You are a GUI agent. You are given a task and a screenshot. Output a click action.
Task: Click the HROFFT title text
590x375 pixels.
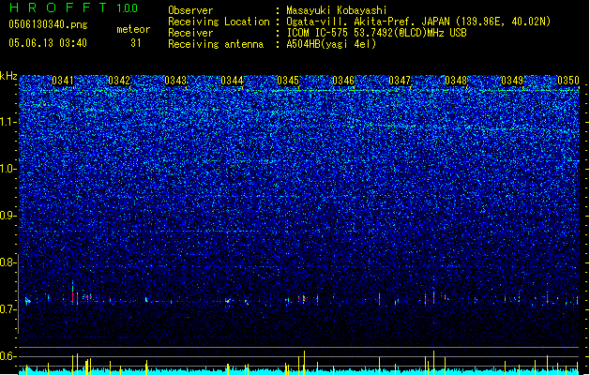point(58,7)
